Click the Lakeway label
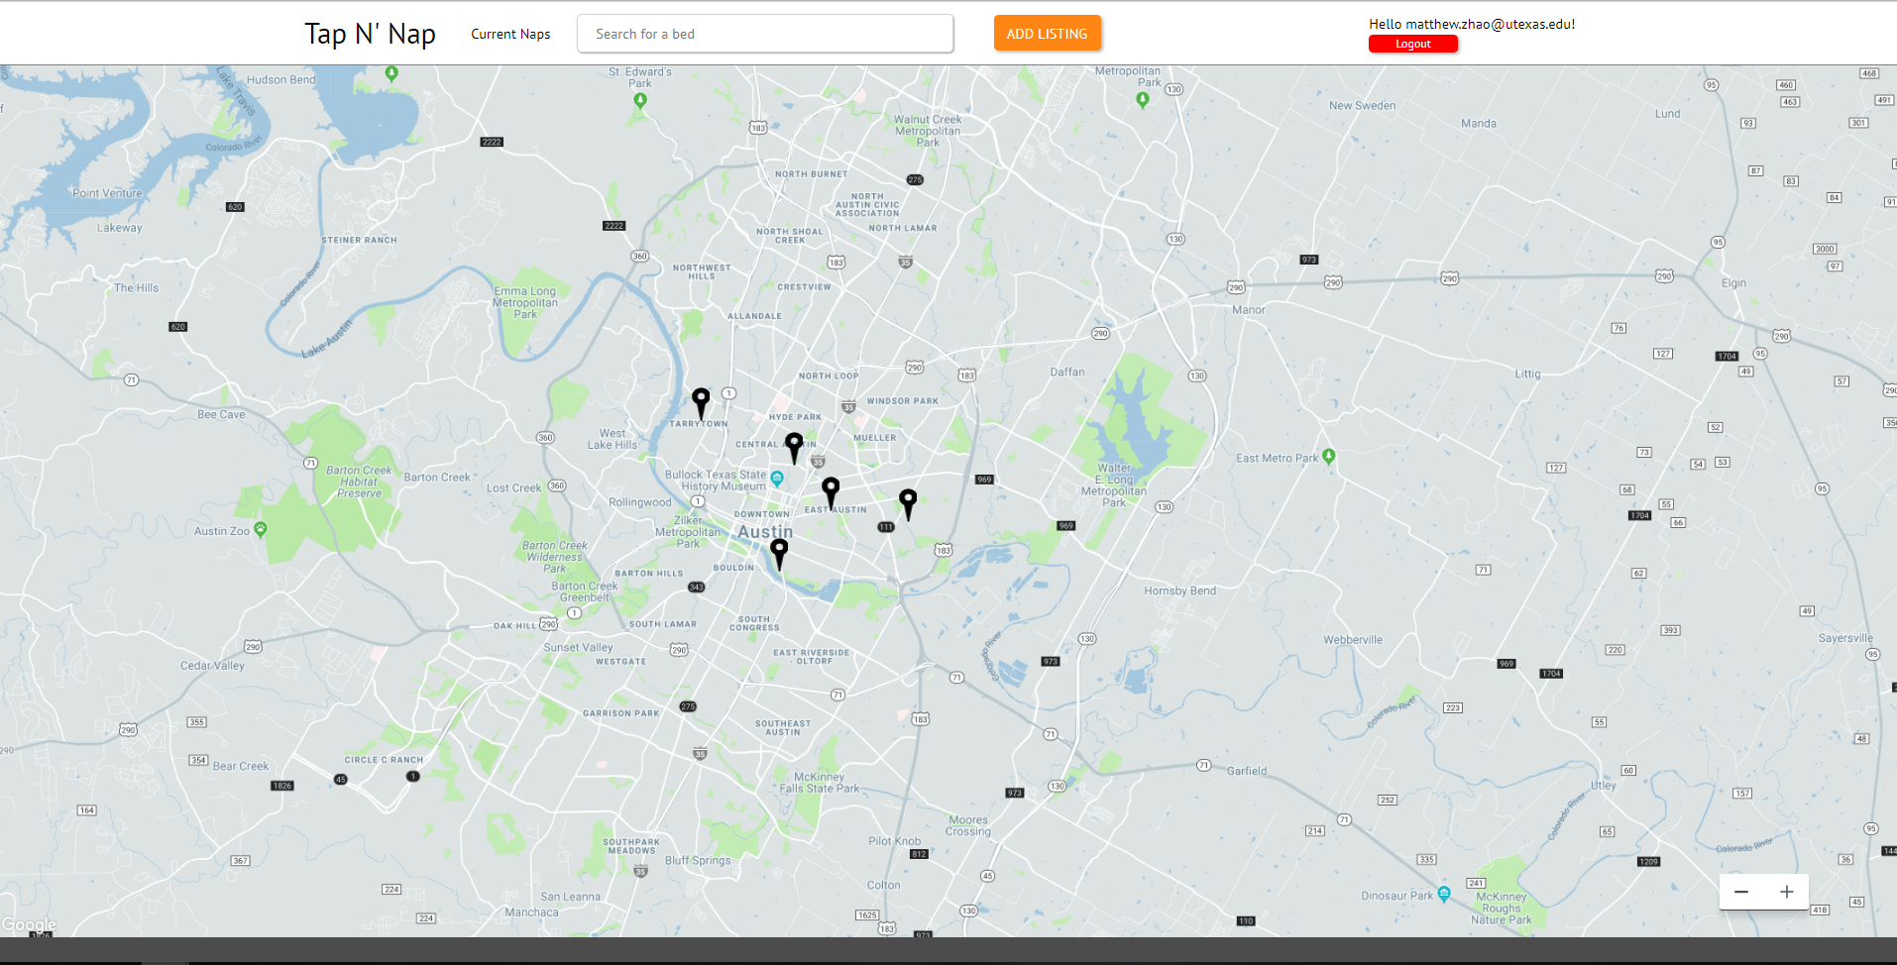The height and width of the screenshot is (965, 1897). point(120,228)
